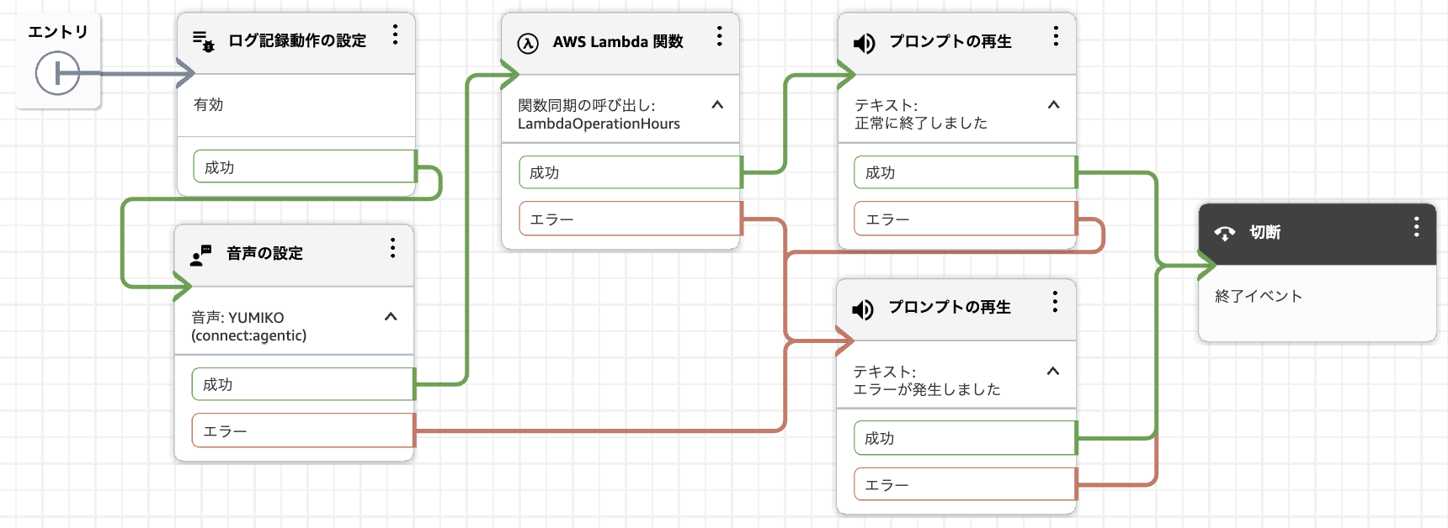Open options menu on ログ記録動作の設定 block
Screen dimensions: 1448x528
coord(395,34)
